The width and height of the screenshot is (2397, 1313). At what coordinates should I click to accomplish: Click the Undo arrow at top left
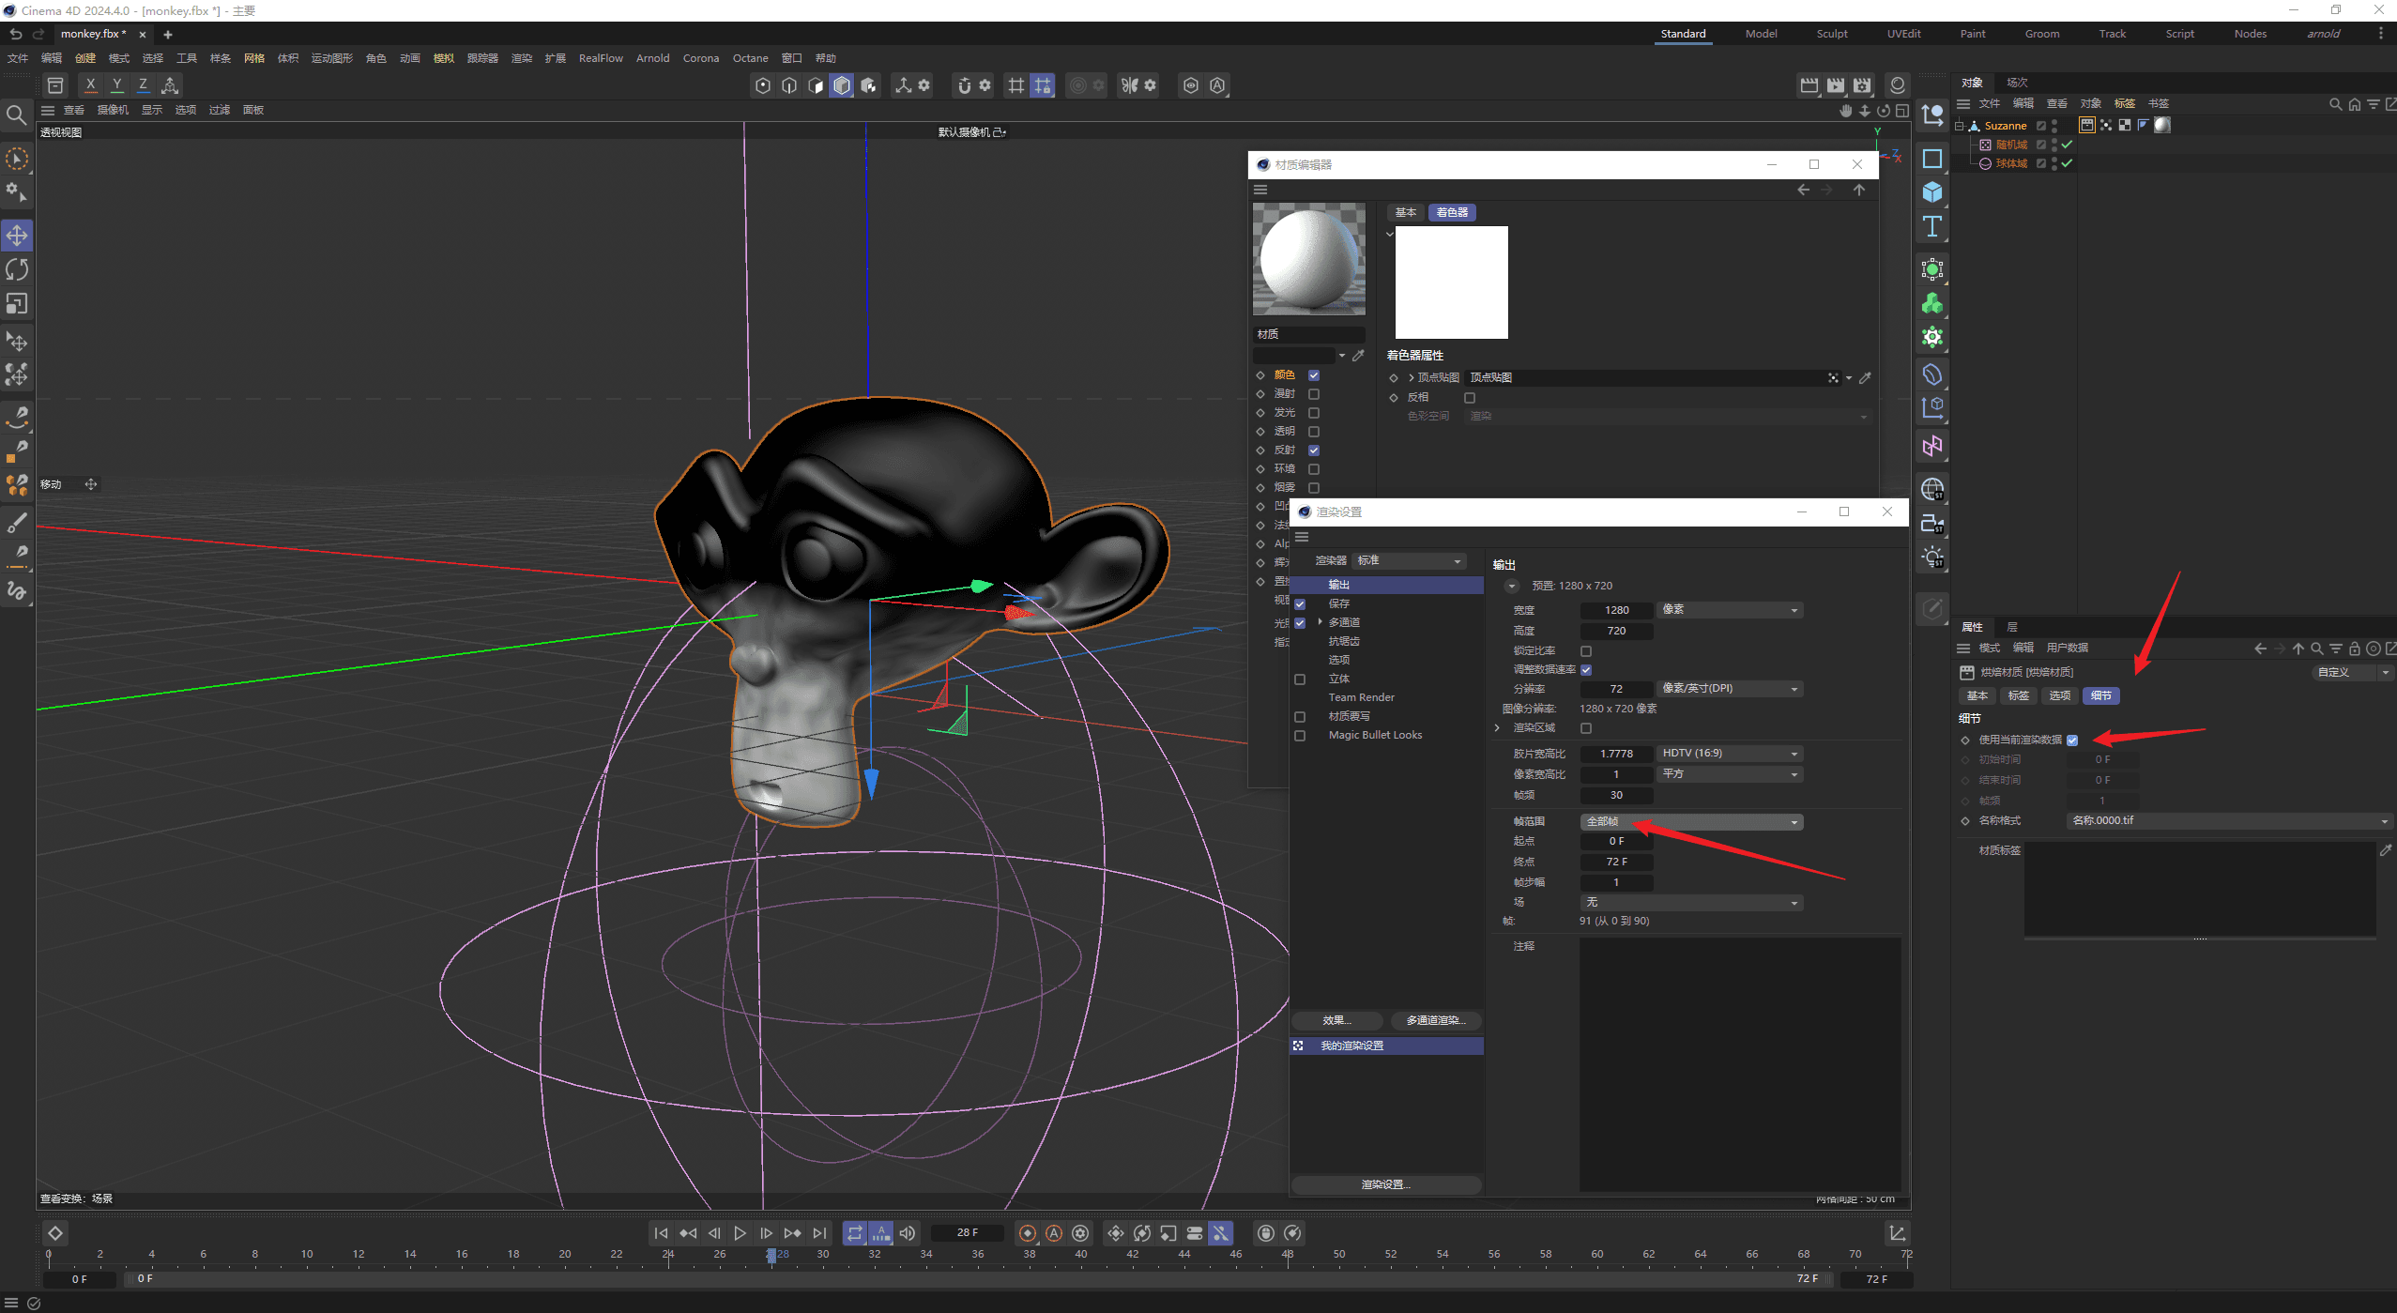point(15,34)
